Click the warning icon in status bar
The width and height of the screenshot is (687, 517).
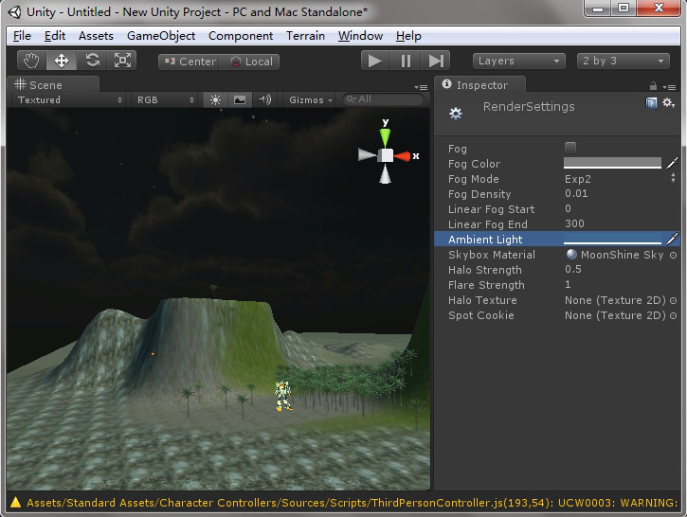click(15, 502)
